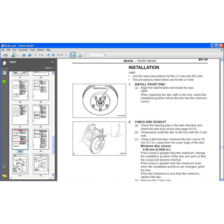Click '0.05 mm (0.0020 in.)' value

[156, 149]
